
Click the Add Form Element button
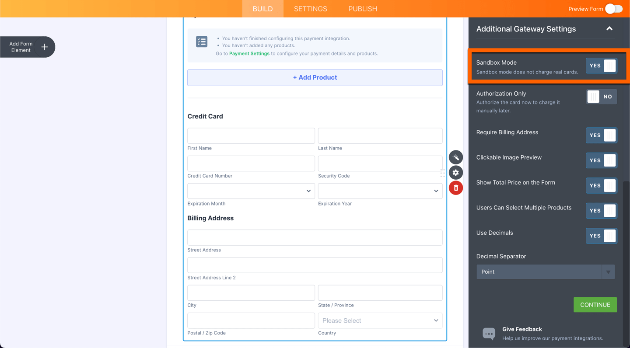coord(28,47)
